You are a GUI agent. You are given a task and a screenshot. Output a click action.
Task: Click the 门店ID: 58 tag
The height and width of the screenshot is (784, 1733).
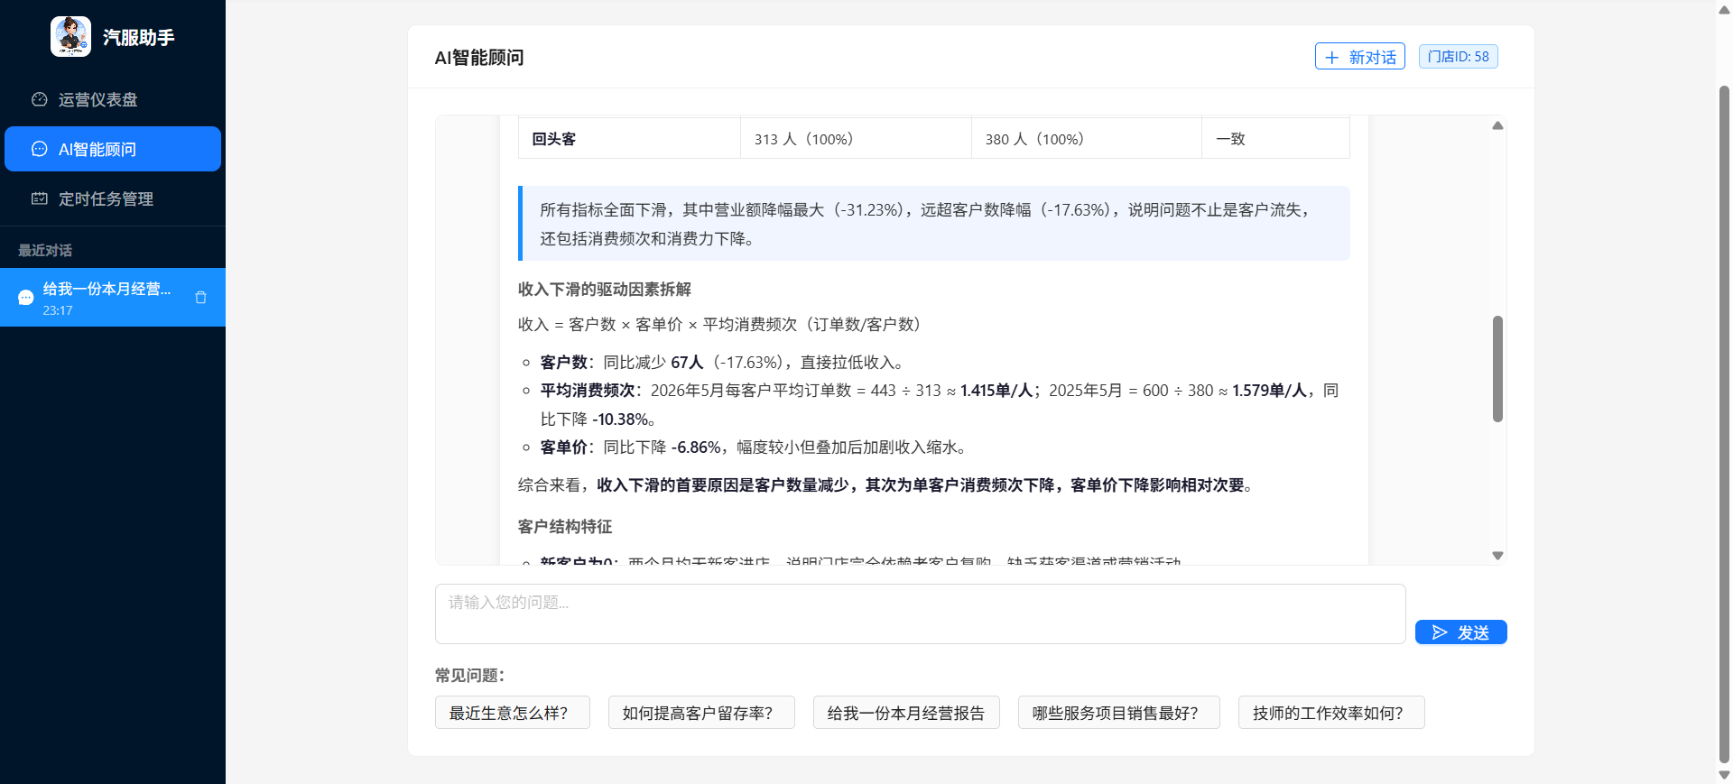click(1459, 56)
